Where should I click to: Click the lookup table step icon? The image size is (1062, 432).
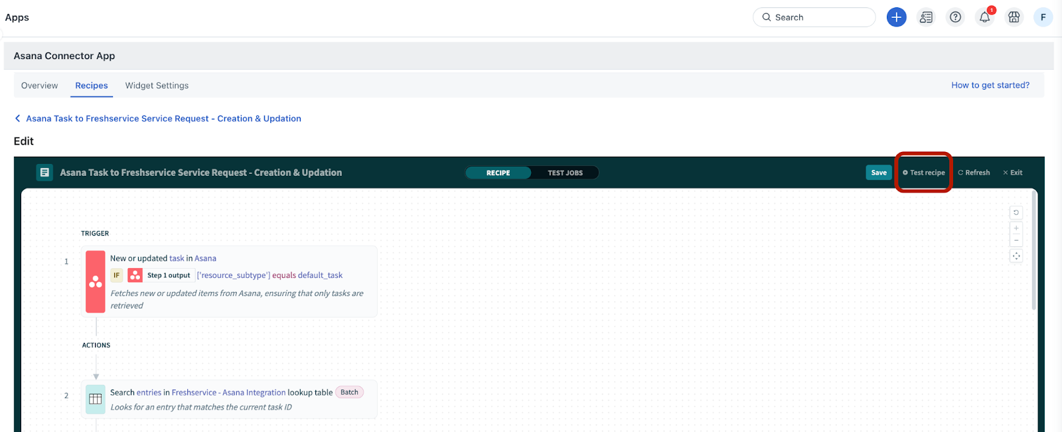[x=96, y=399]
